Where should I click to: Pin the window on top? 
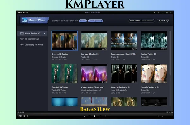154,13
